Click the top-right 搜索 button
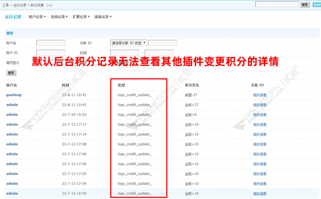Image resolution: width=321 pixels, height=199 pixels. point(305,5)
